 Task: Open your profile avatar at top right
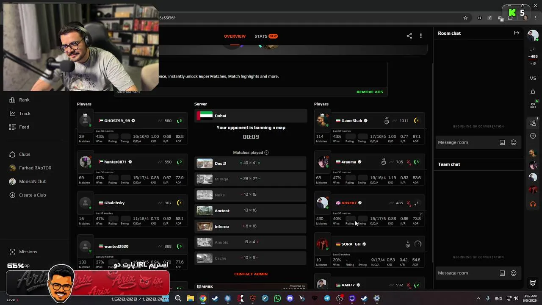(533, 35)
